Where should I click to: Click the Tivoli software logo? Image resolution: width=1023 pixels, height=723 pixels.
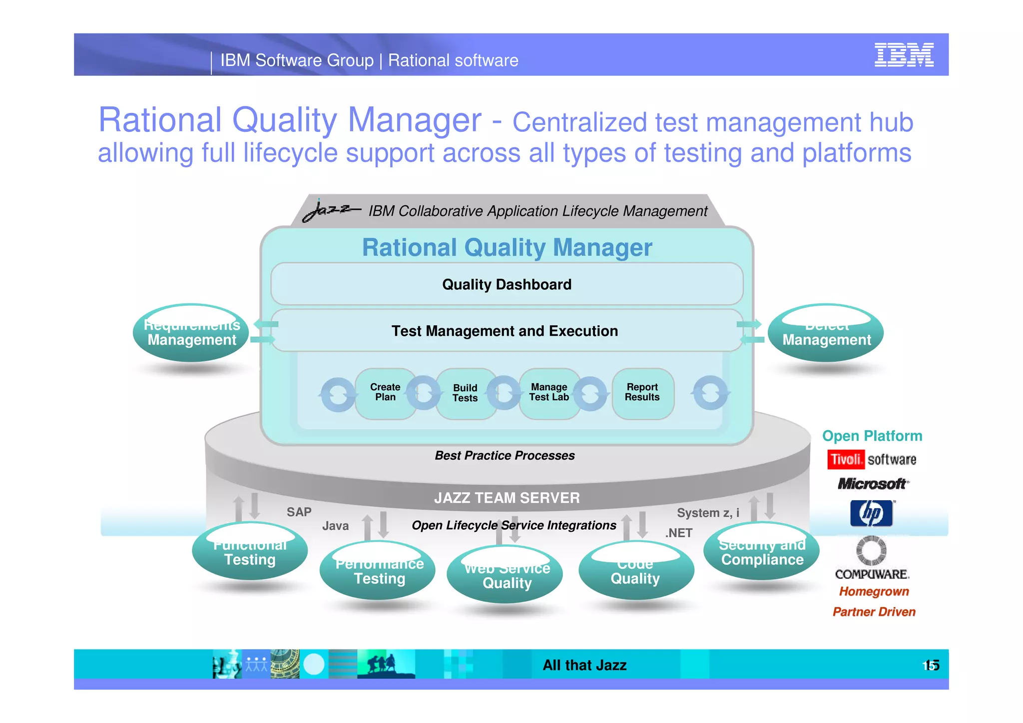872,459
